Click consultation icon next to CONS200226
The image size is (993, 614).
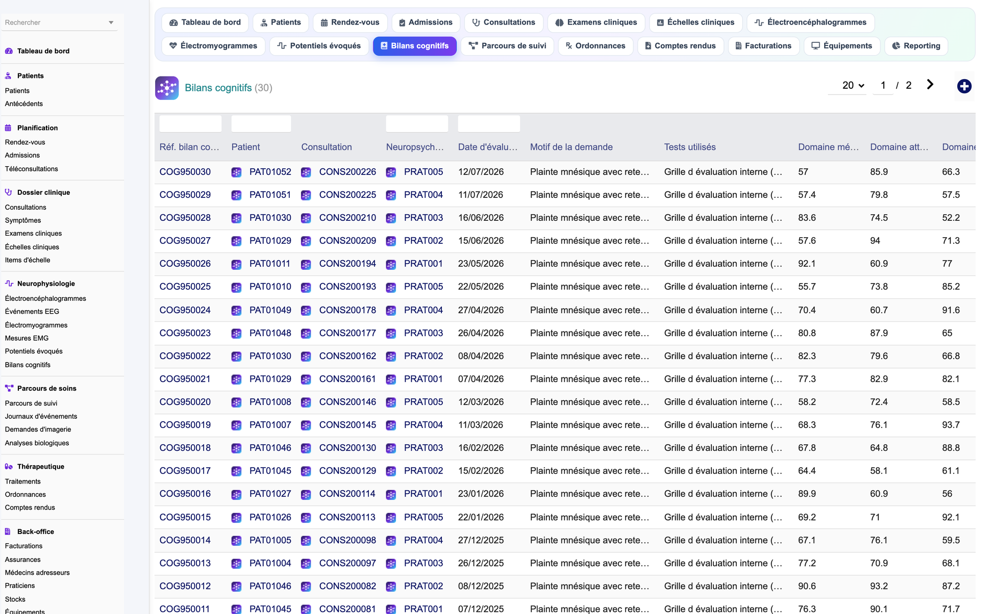(x=306, y=172)
